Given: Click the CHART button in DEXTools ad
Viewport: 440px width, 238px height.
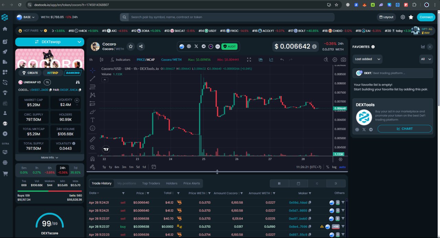Looking at the screenshot, I should (405, 129).
